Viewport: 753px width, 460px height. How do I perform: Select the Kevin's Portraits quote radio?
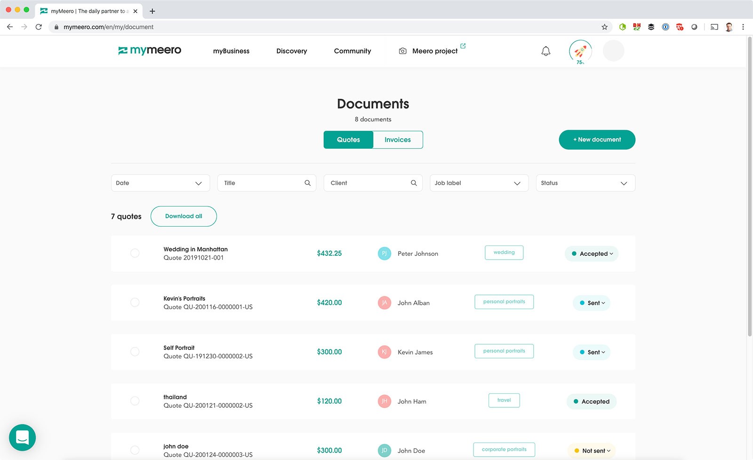click(x=135, y=302)
